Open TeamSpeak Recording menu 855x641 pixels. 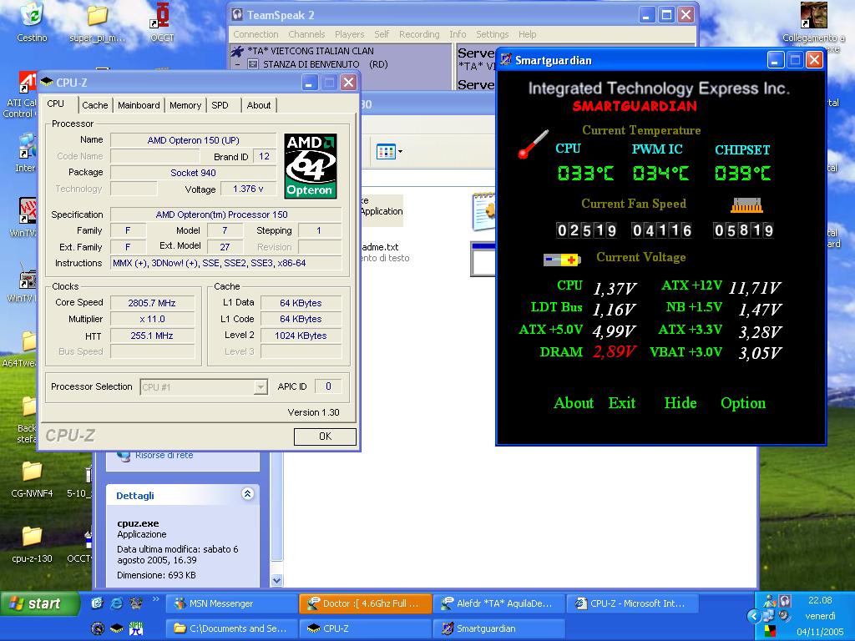(x=419, y=34)
